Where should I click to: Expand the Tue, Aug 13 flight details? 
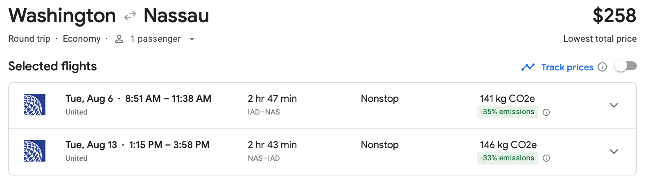(x=614, y=152)
